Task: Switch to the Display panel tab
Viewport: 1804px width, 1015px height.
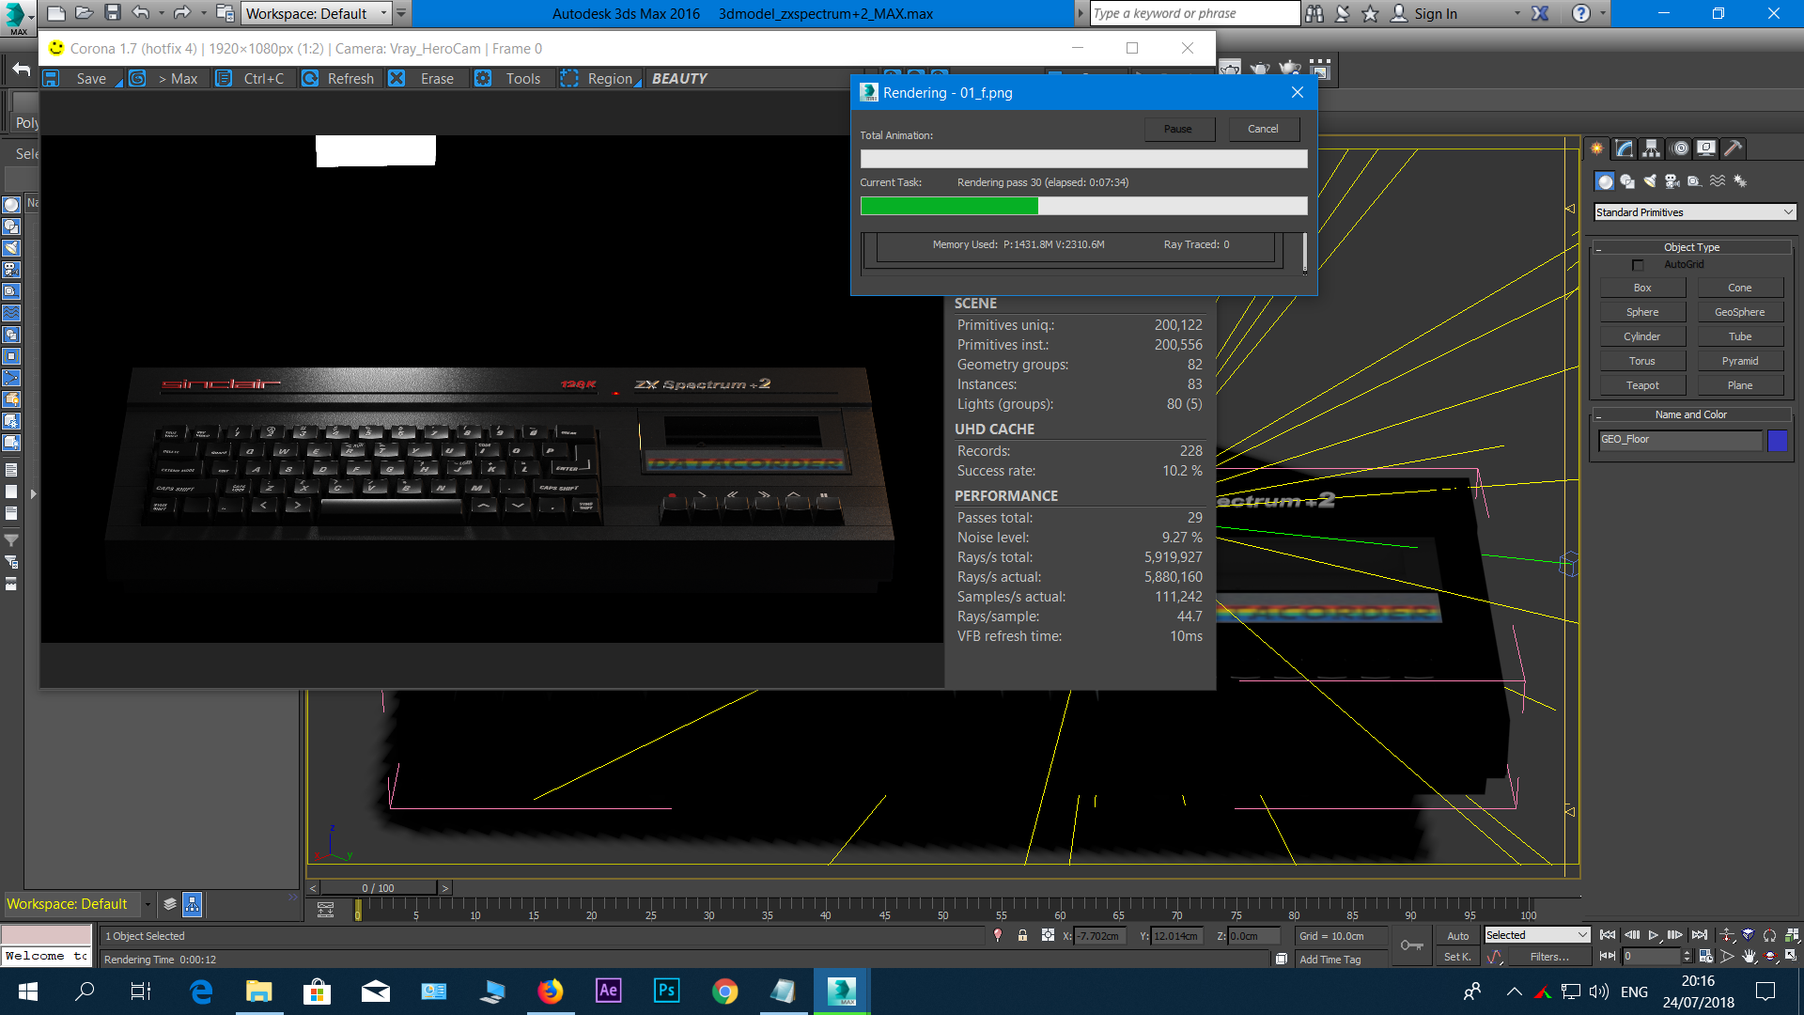Action: click(1706, 148)
